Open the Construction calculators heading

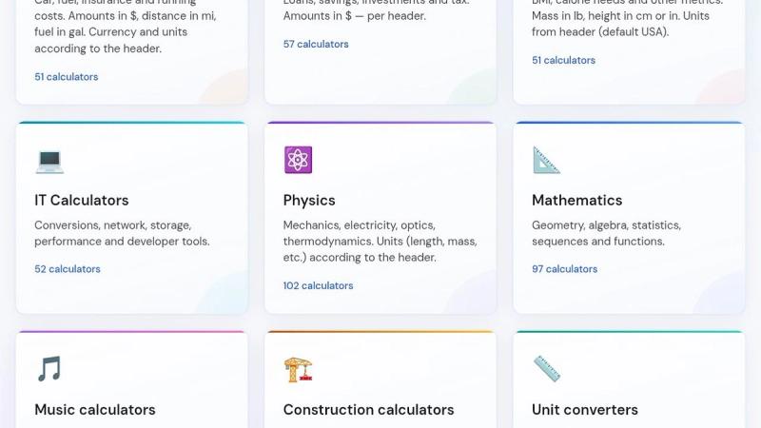point(368,410)
